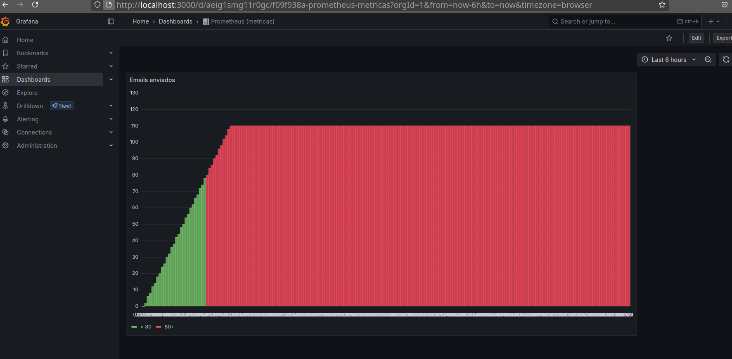Click the plus new item icon

pos(711,21)
